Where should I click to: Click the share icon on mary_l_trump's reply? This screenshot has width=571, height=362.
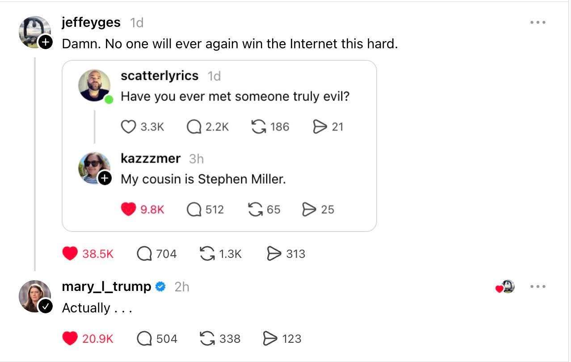click(x=273, y=338)
